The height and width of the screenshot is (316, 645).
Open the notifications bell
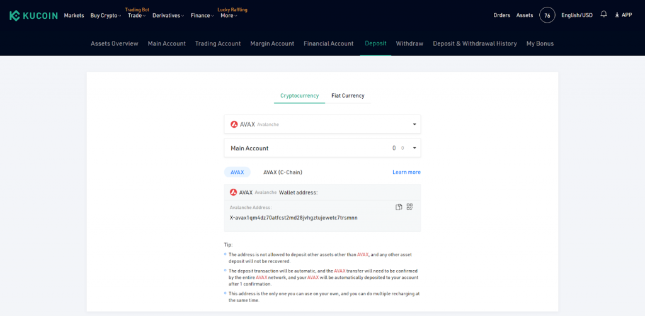click(x=603, y=14)
